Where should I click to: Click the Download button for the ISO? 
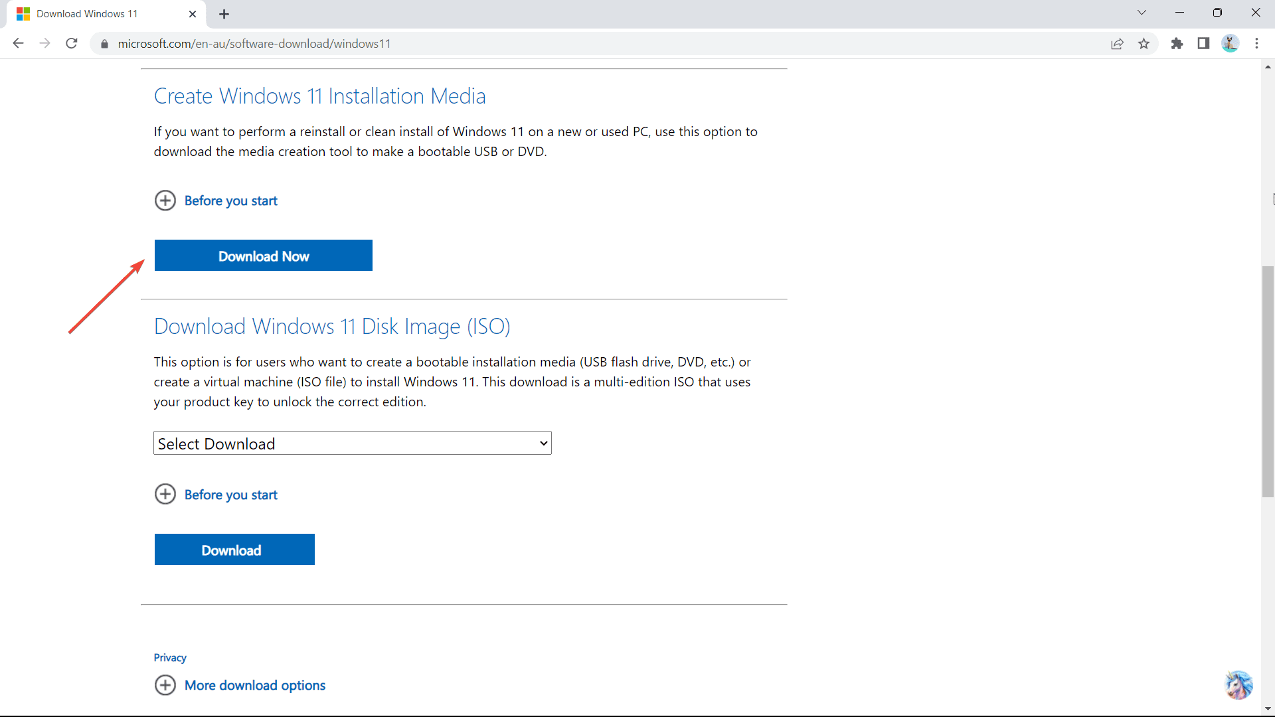[234, 550]
